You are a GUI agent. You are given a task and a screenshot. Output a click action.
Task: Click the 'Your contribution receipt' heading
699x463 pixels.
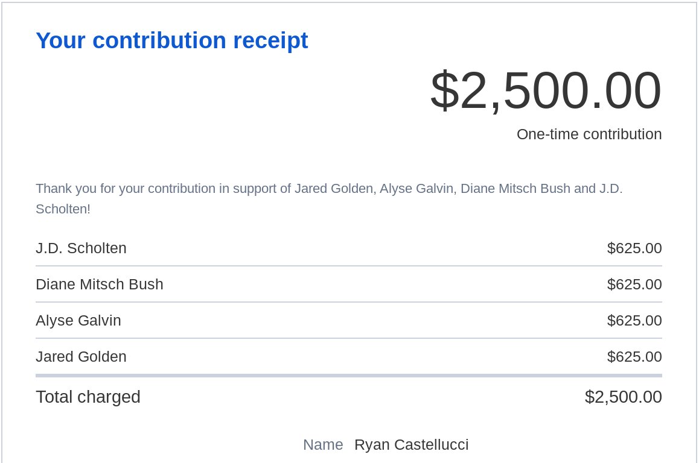coord(171,41)
